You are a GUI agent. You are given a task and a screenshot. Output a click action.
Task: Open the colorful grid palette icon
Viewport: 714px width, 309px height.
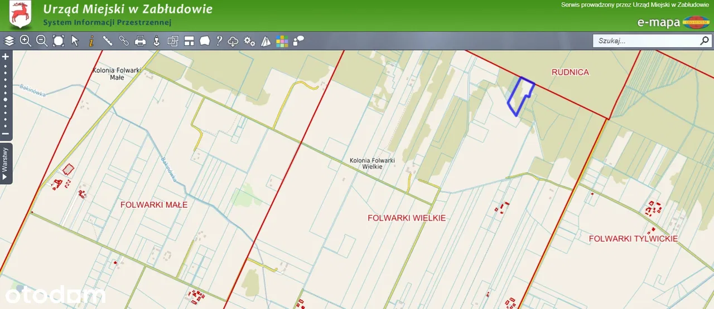click(282, 41)
